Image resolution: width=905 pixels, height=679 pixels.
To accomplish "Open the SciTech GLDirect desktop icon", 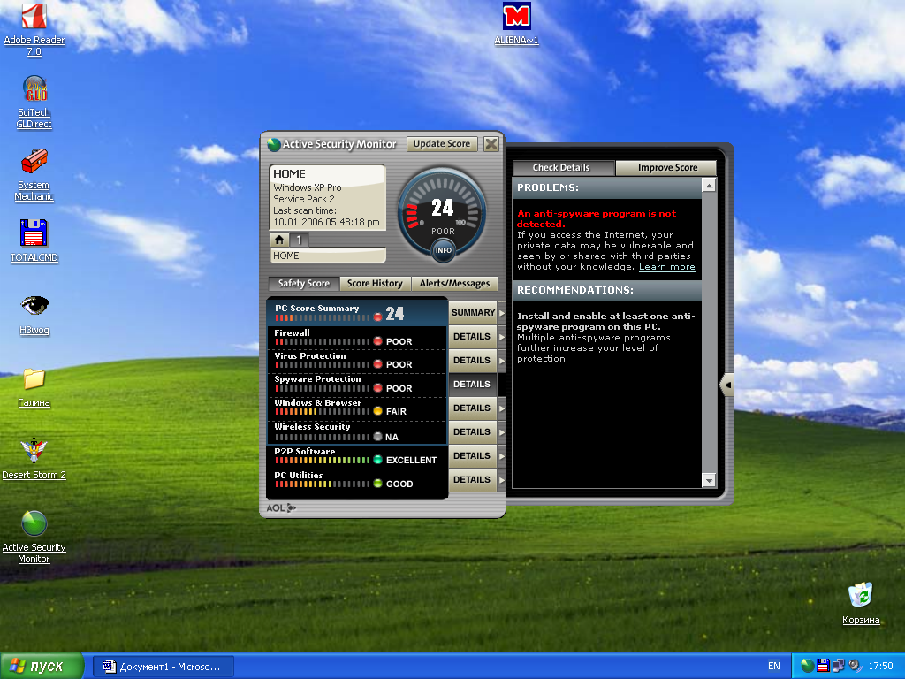I will (x=34, y=103).
